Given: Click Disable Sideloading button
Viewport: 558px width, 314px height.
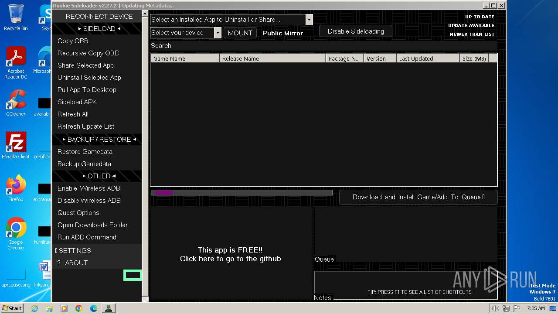Looking at the screenshot, I should point(356,31).
